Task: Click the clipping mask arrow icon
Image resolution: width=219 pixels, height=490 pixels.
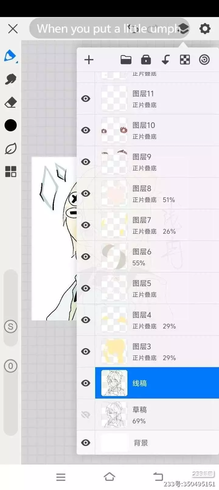Action: 165,60
